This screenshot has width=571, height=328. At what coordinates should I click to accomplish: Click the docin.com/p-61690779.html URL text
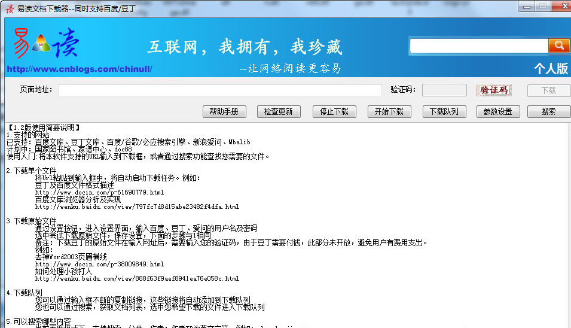point(99,192)
